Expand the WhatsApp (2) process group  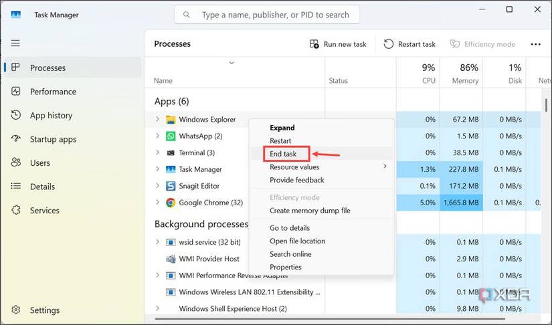(158, 136)
